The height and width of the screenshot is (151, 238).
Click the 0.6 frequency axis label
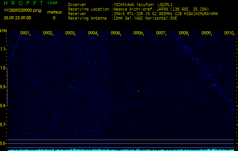click(3, 143)
